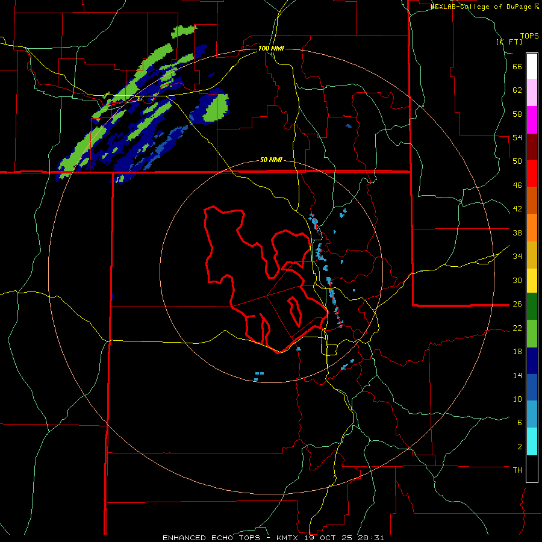Click the "62" value on the scale
Image resolution: width=542 pixels, height=542 pixels.
pos(517,90)
